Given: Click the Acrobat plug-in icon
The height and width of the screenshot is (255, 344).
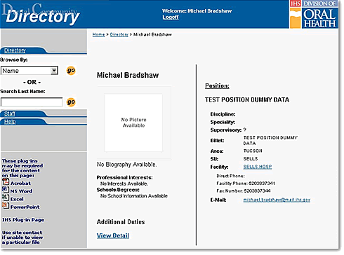Looking at the screenshot, I should (6, 182).
